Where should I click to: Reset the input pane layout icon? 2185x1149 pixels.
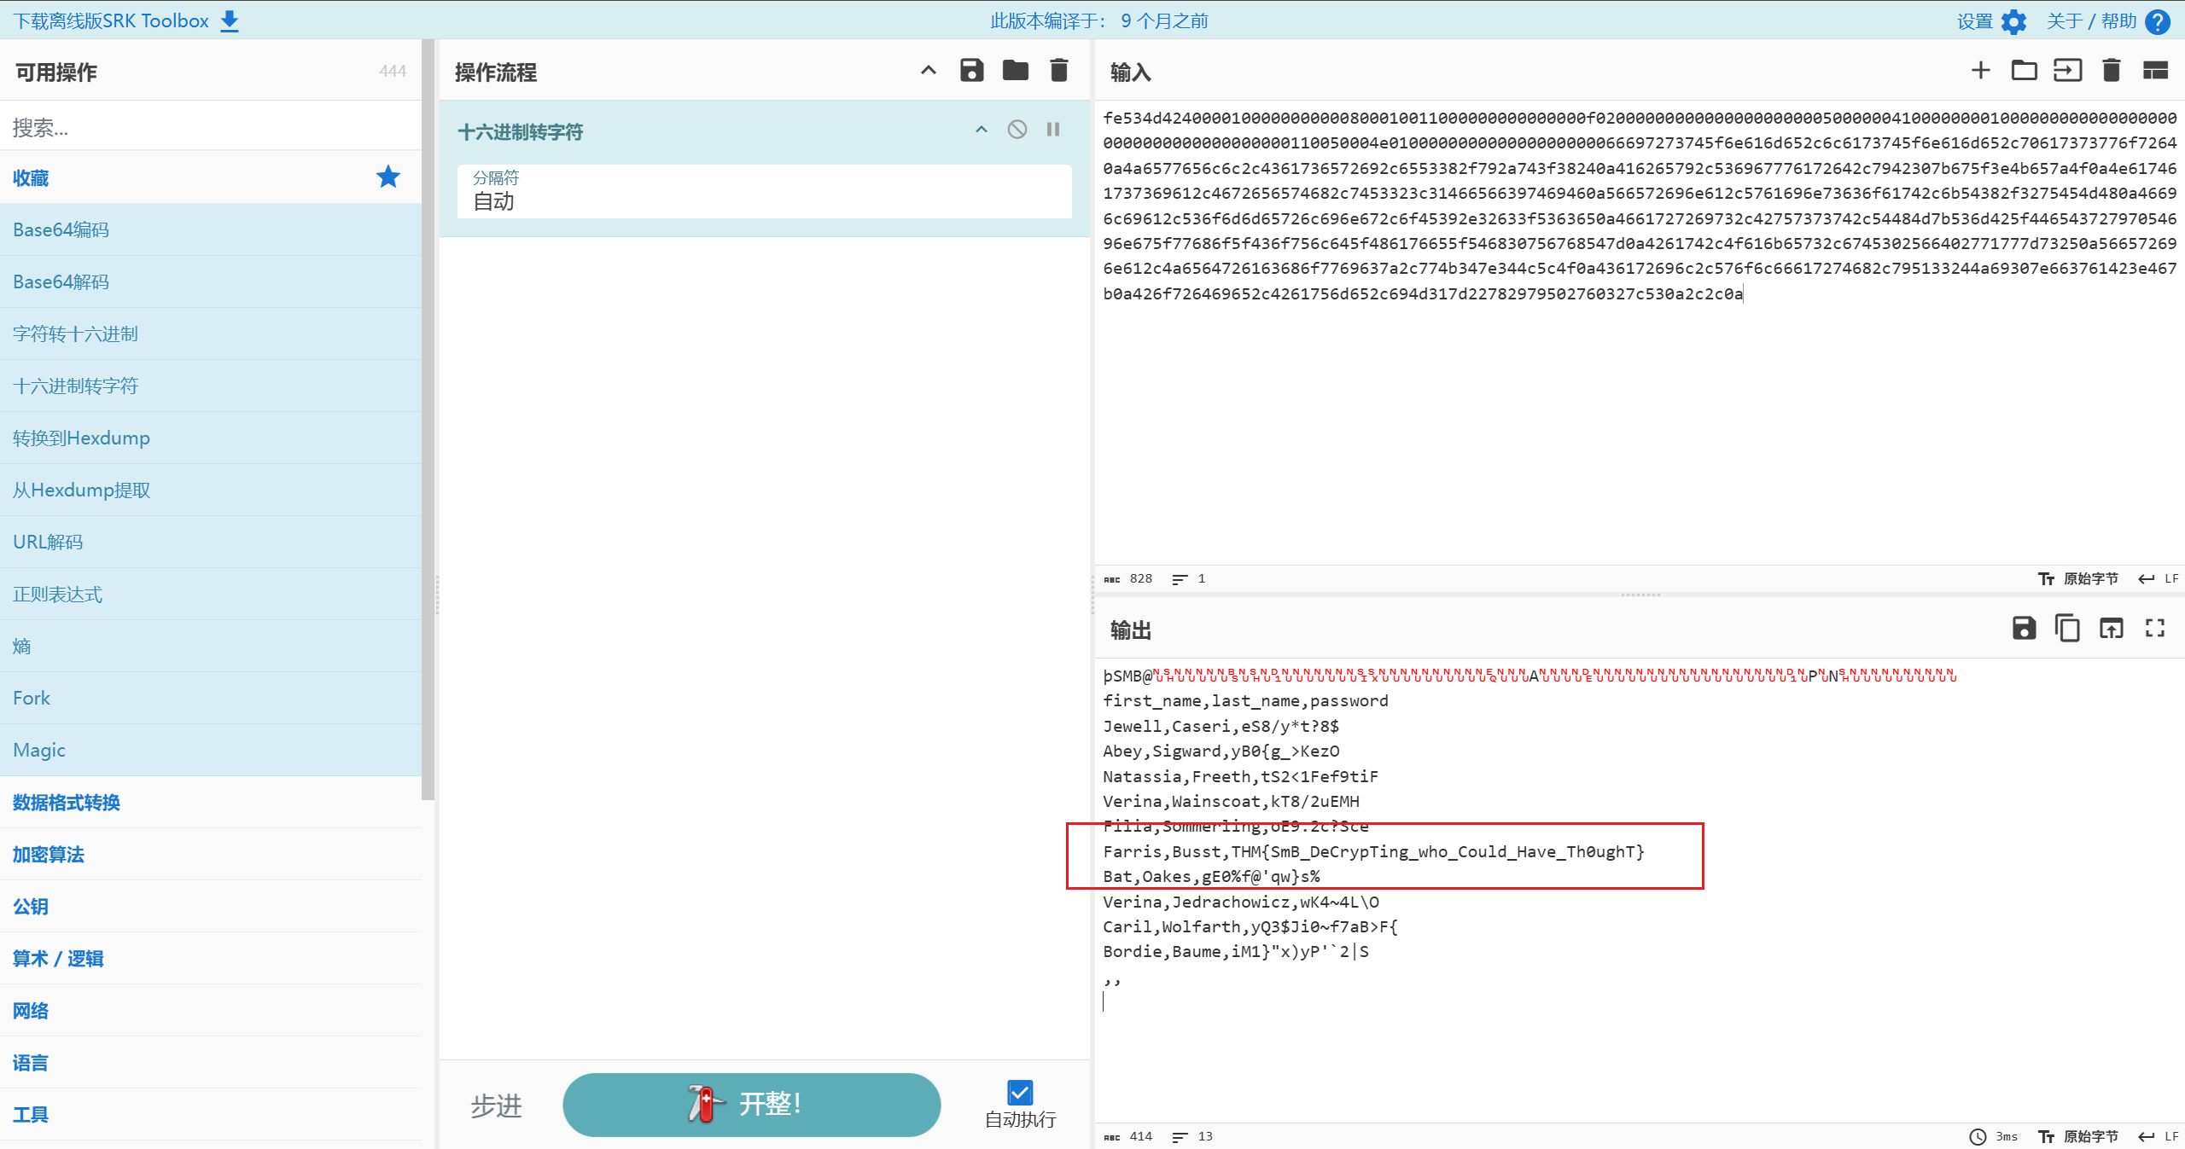coord(2155,71)
